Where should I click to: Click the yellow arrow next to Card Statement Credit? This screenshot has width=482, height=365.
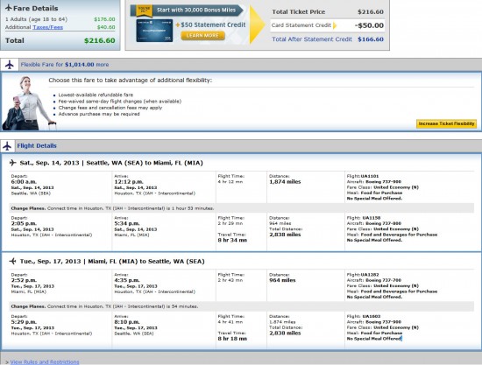coord(335,25)
